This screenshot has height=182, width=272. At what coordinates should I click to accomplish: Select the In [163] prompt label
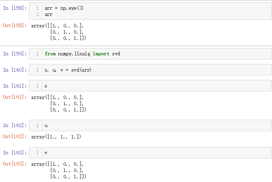point(15,153)
